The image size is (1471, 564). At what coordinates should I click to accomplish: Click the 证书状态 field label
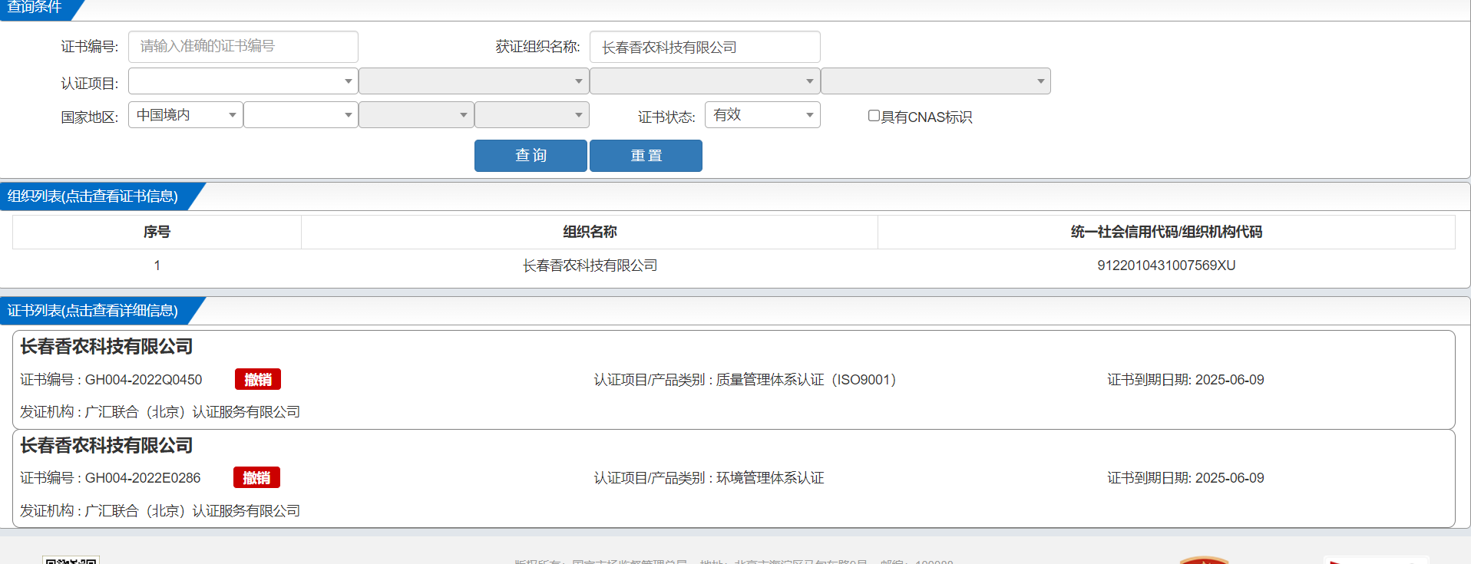coord(666,117)
